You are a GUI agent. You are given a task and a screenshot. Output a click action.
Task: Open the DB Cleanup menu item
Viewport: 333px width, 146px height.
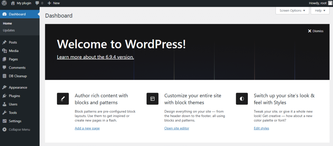tap(18, 76)
